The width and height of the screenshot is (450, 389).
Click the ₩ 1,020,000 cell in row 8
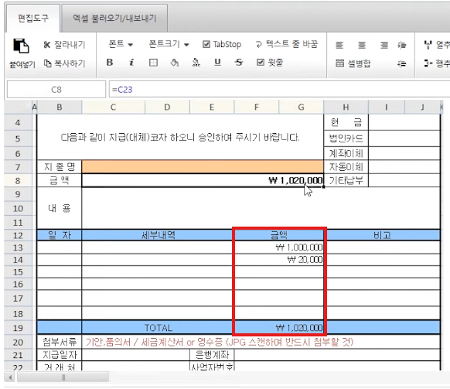point(203,180)
